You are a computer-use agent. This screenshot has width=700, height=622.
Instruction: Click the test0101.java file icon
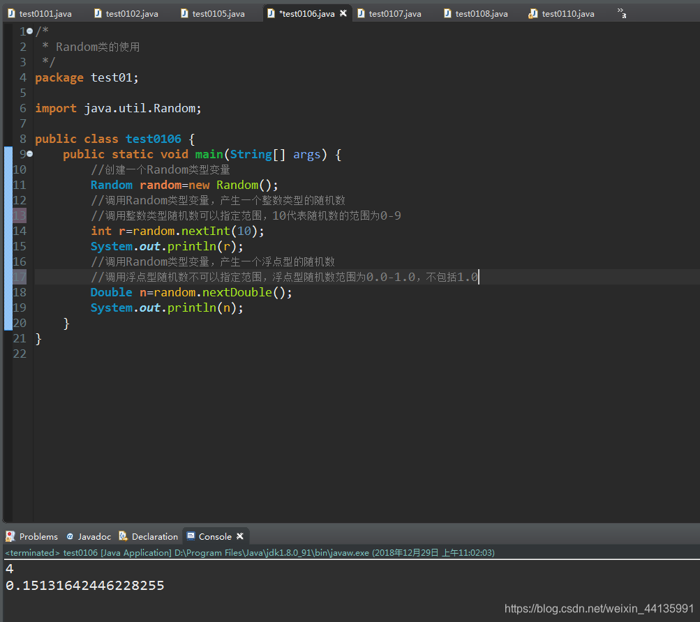[12, 13]
